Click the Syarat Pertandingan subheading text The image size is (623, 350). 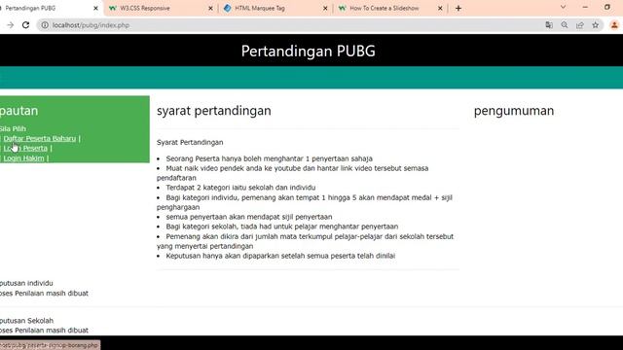(x=190, y=142)
